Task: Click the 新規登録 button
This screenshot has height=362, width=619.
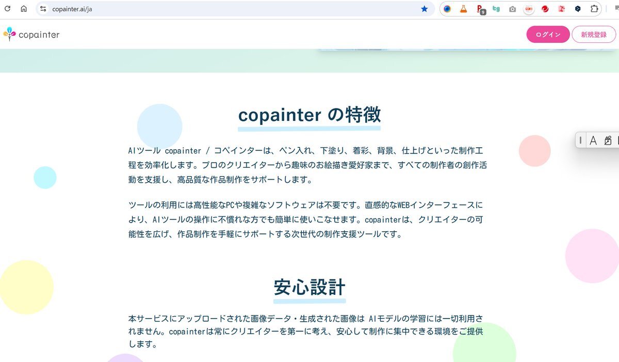Action: (x=594, y=35)
